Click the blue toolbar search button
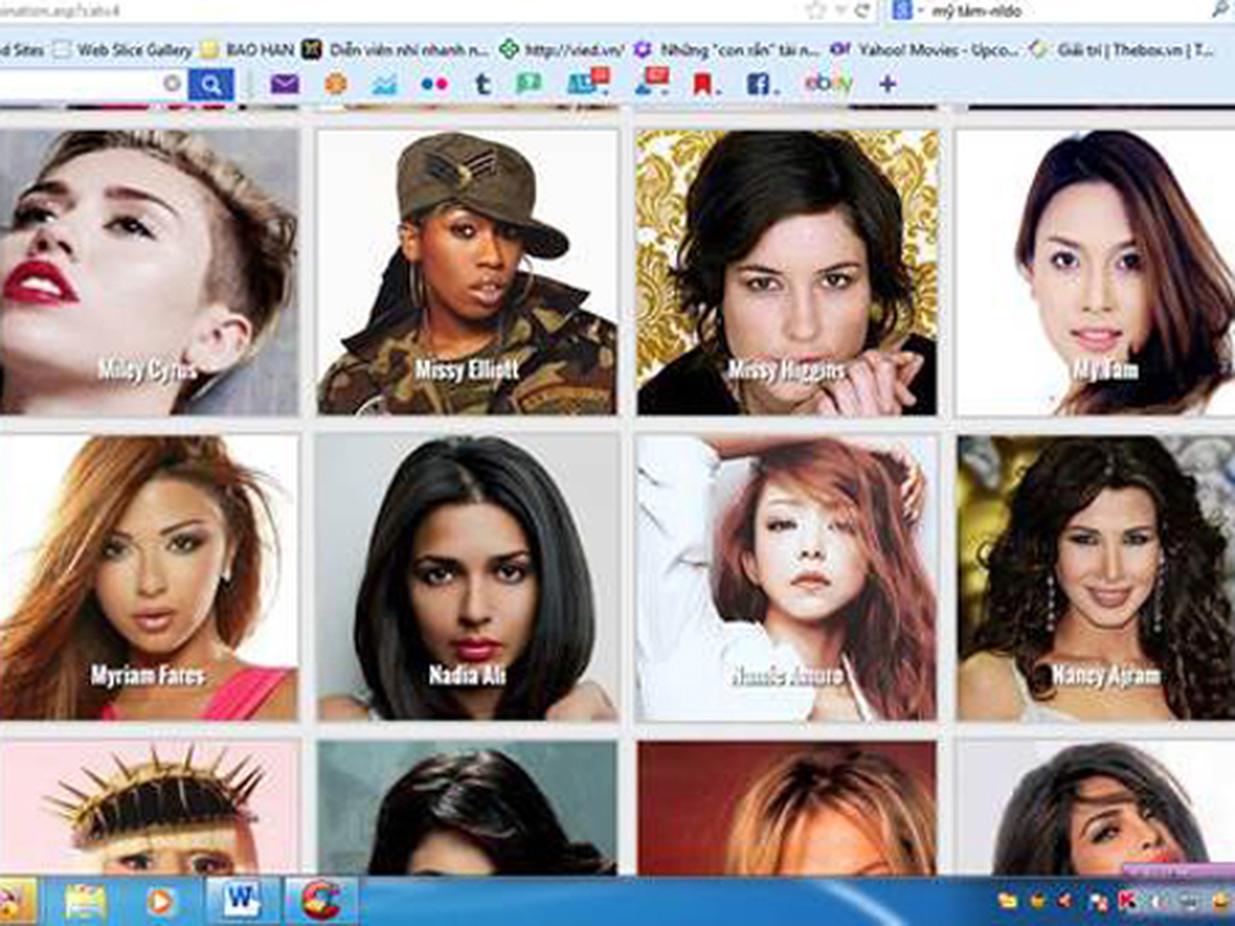This screenshot has width=1235, height=926. pos(210,84)
